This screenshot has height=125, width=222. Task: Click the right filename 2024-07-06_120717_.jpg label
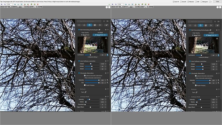click(122, 7)
